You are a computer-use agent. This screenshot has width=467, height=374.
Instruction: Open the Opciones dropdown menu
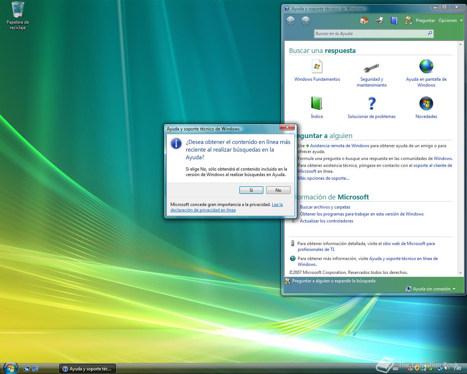tap(450, 20)
